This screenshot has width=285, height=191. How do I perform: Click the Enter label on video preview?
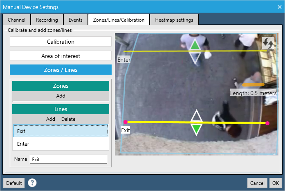124,60
